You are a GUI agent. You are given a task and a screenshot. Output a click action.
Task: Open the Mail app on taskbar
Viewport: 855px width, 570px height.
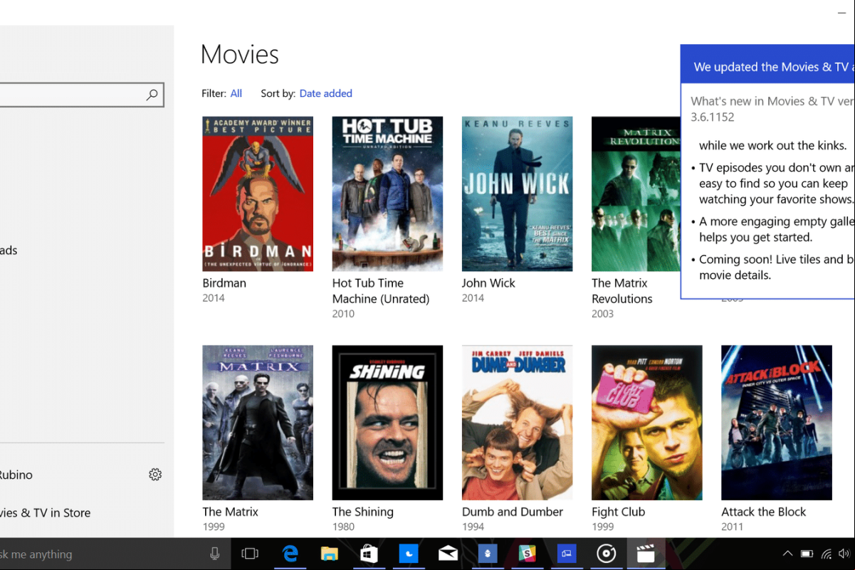448,554
